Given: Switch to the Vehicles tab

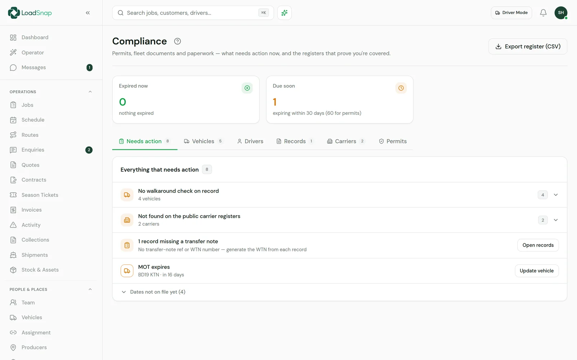Looking at the screenshot, I should pyautogui.click(x=203, y=141).
